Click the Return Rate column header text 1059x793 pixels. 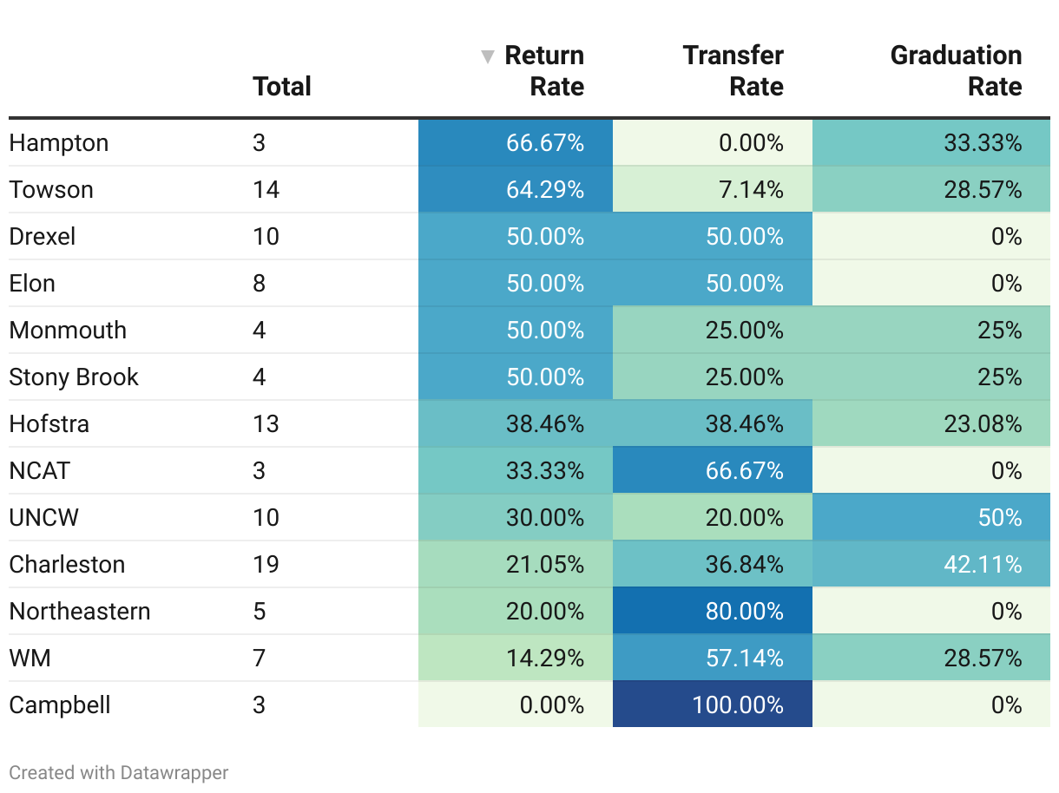tap(544, 71)
